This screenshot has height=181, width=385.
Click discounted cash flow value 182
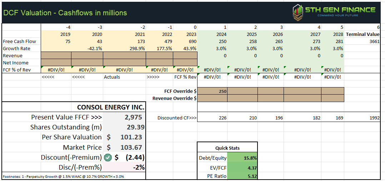point(316,118)
